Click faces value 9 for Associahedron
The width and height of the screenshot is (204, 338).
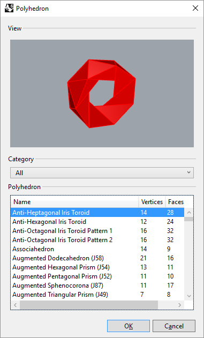[x=169, y=249]
